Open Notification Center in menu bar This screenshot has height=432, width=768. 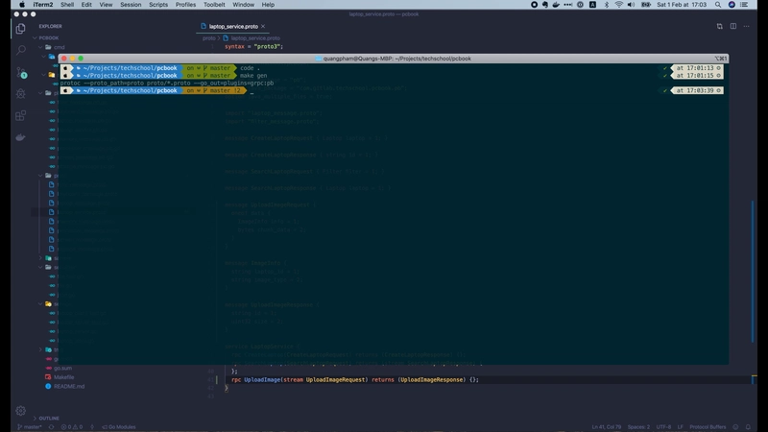[x=745, y=5]
